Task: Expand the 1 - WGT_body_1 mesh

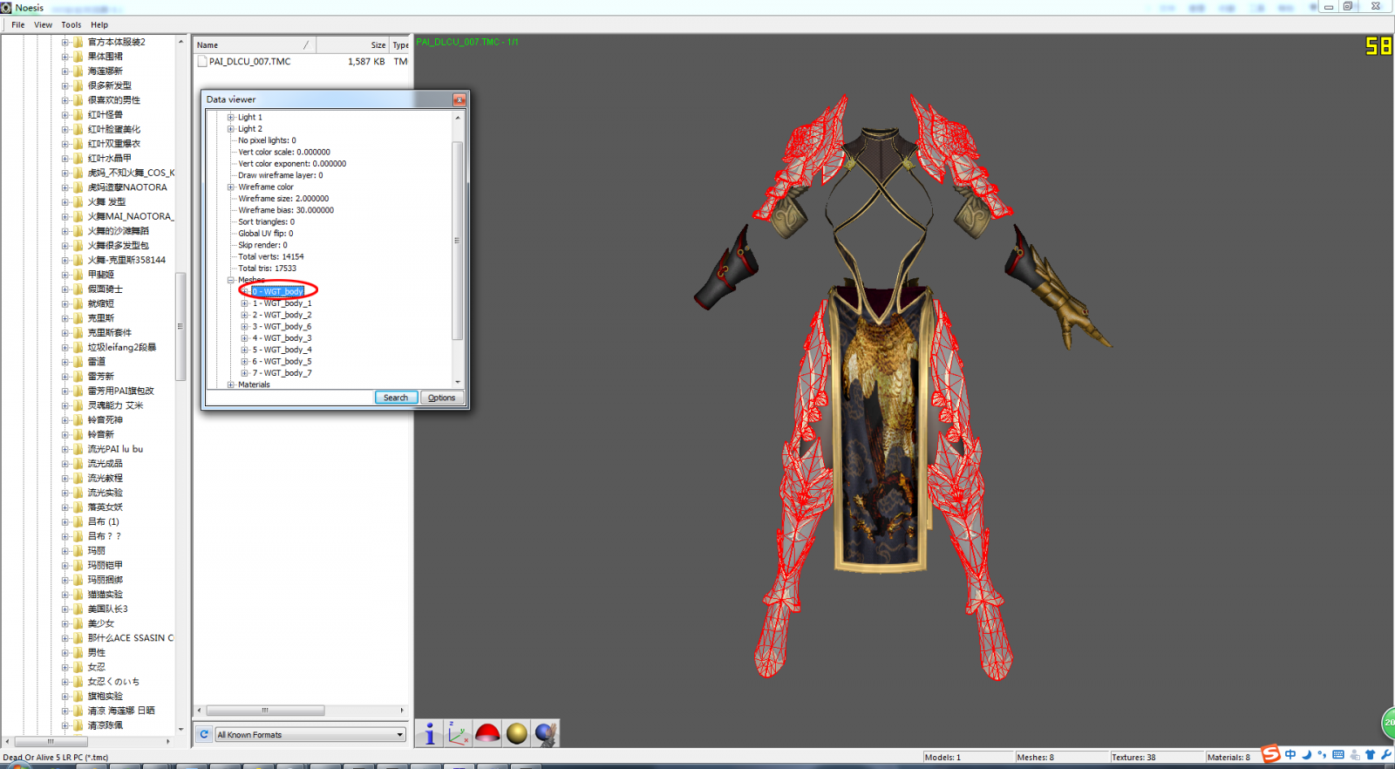Action: pyautogui.click(x=245, y=303)
